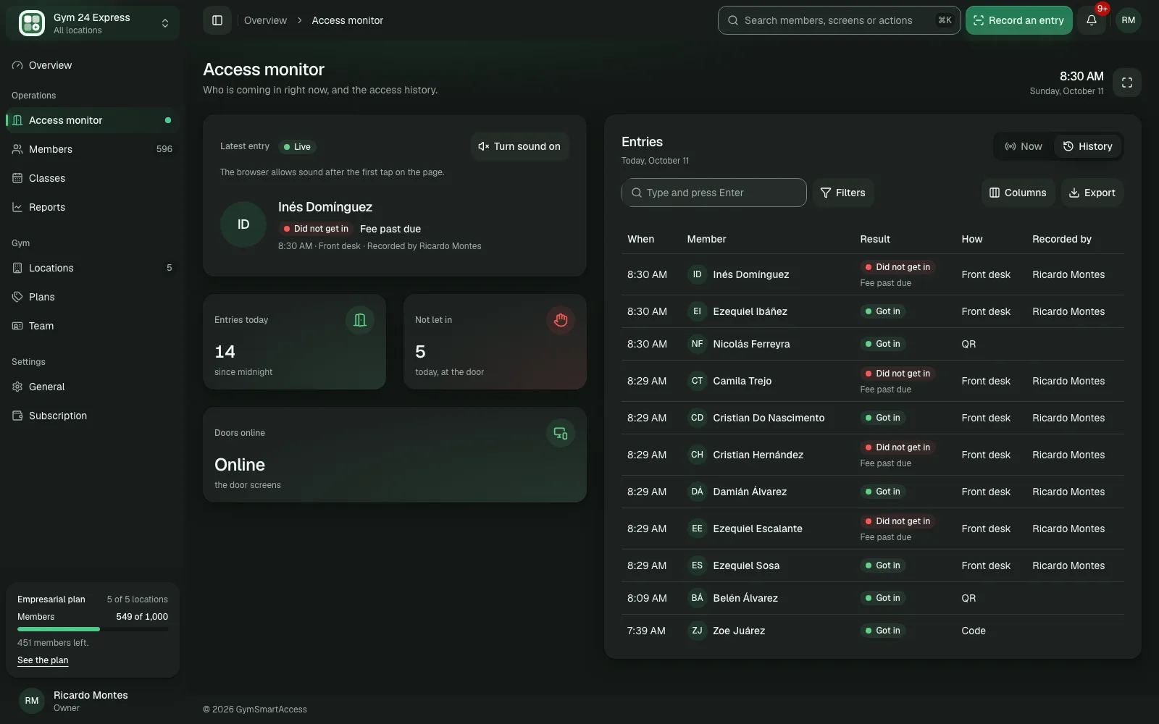Click the Doors online screens icon
This screenshot has height=724, width=1159.
tap(561, 433)
